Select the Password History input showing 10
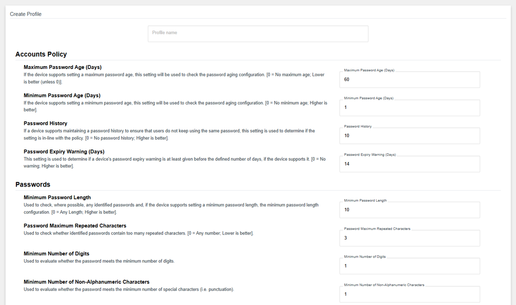The width and height of the screenshot is (516, 305). tap(409, 136)
